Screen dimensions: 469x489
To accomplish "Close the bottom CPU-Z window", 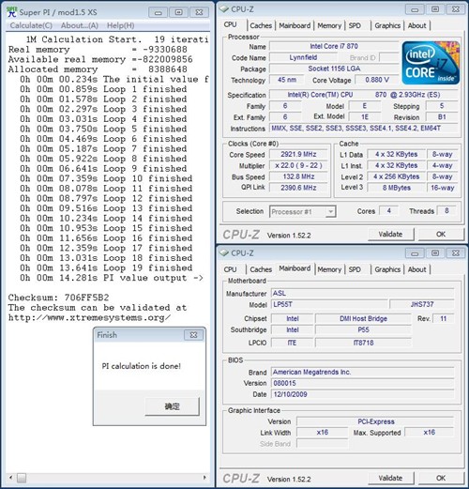I will tap(456, 253).
